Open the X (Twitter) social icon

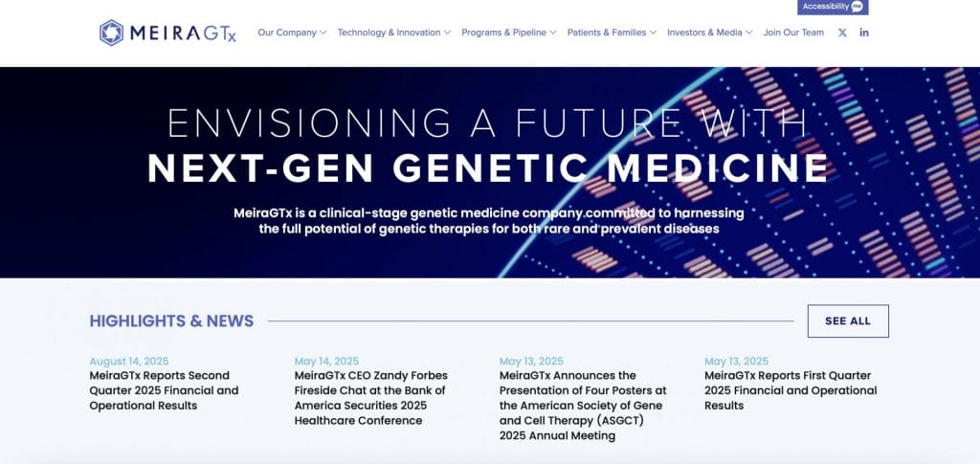(842, 33)
